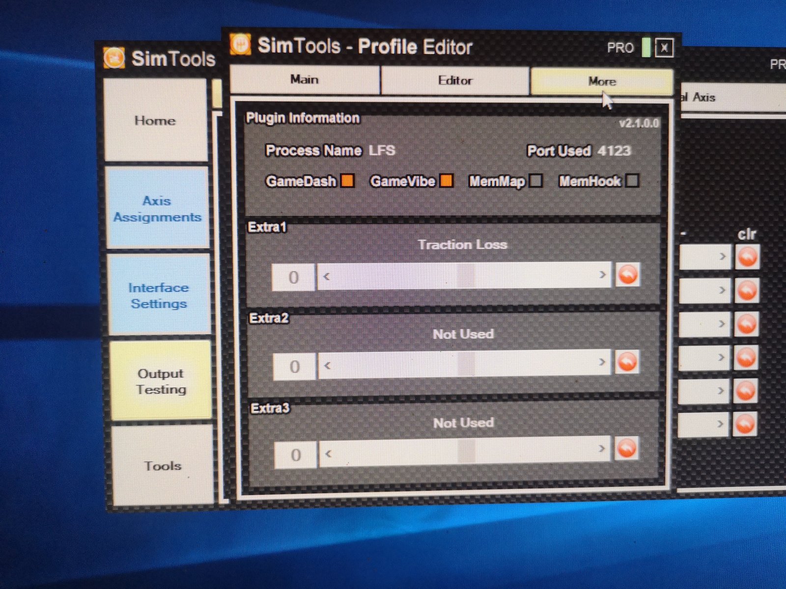Open Output Testing in SimTools sidebar
Image resolution: width=786 pixels, height=589 pixels.
pos(161,381)
